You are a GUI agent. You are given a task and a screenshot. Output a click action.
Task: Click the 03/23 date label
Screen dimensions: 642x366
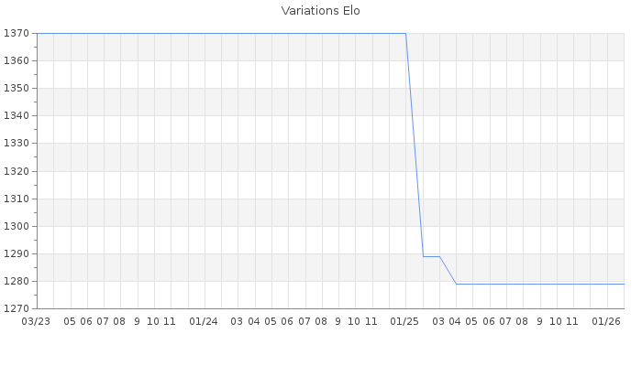pyautogui.click(x=37, y=321)
